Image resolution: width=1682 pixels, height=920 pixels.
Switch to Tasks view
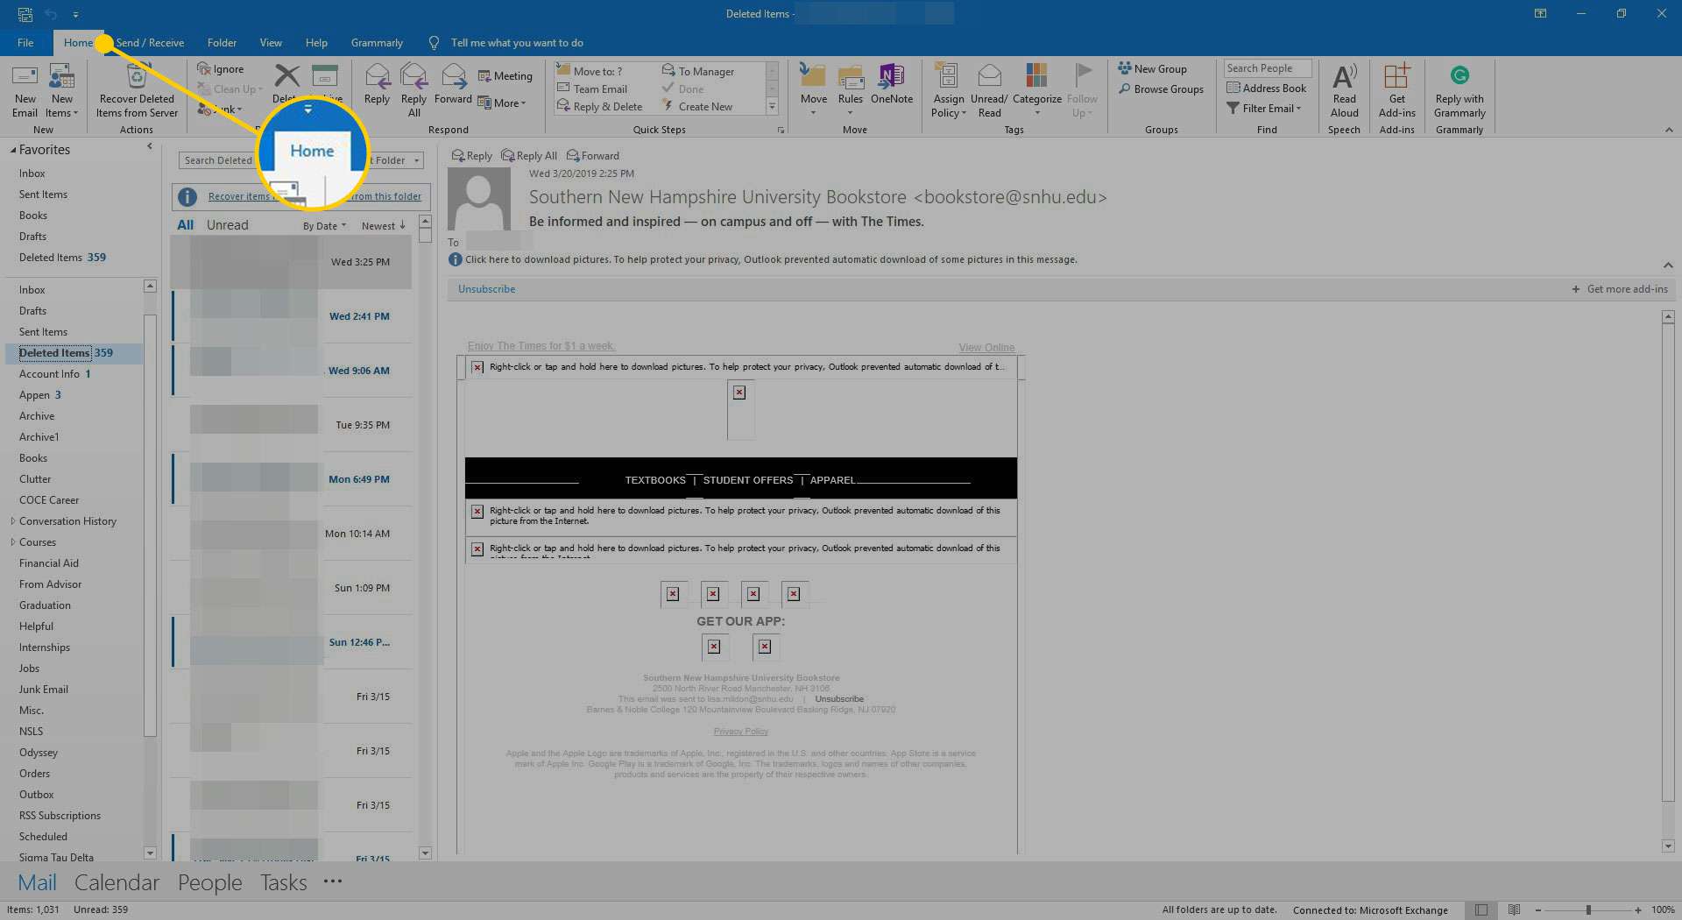point(283,882)
